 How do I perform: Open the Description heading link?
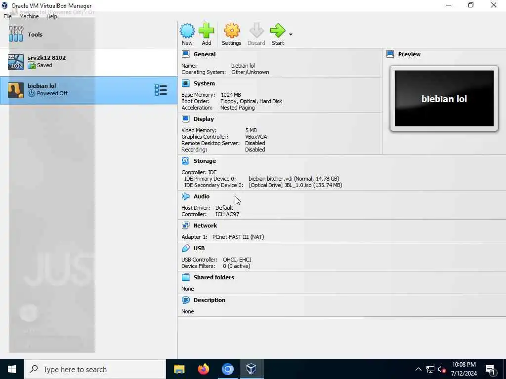click(210, 300)
